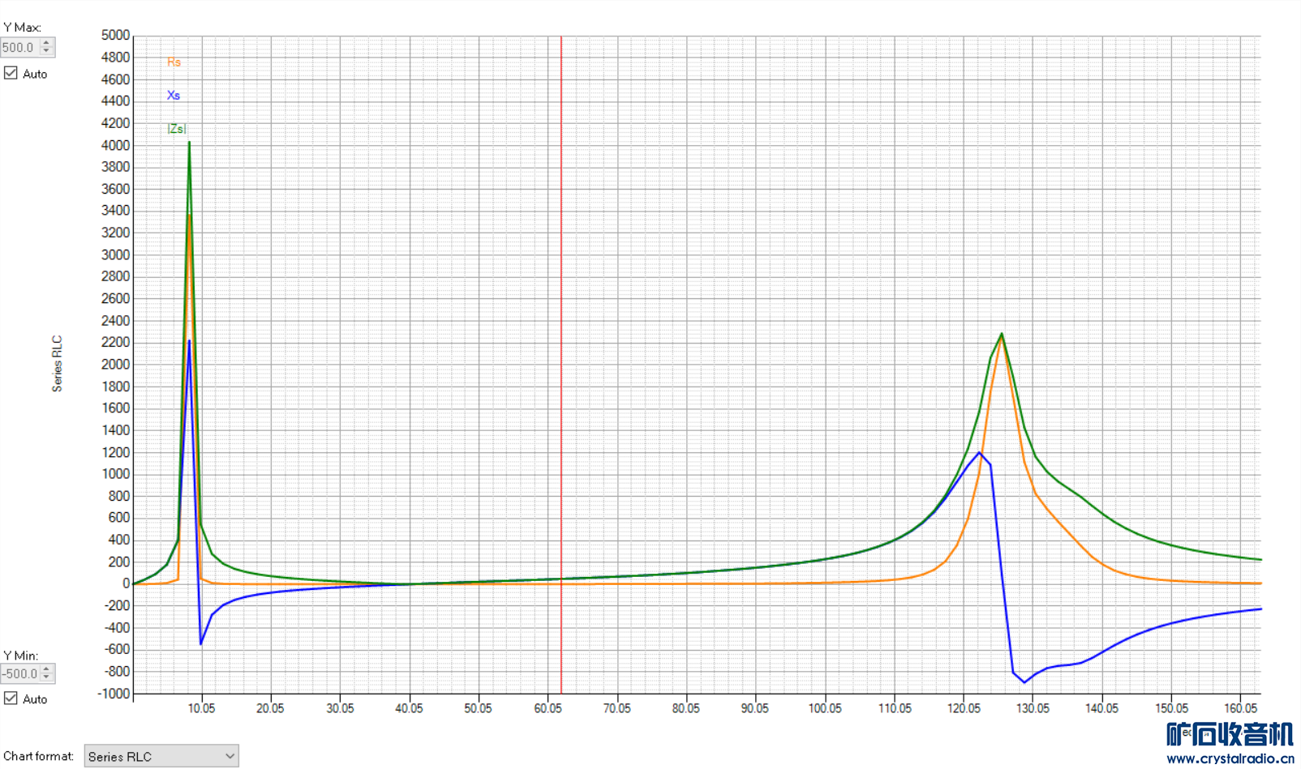Click the Y Min: label

pyautogui.click(x=20, y=656)
